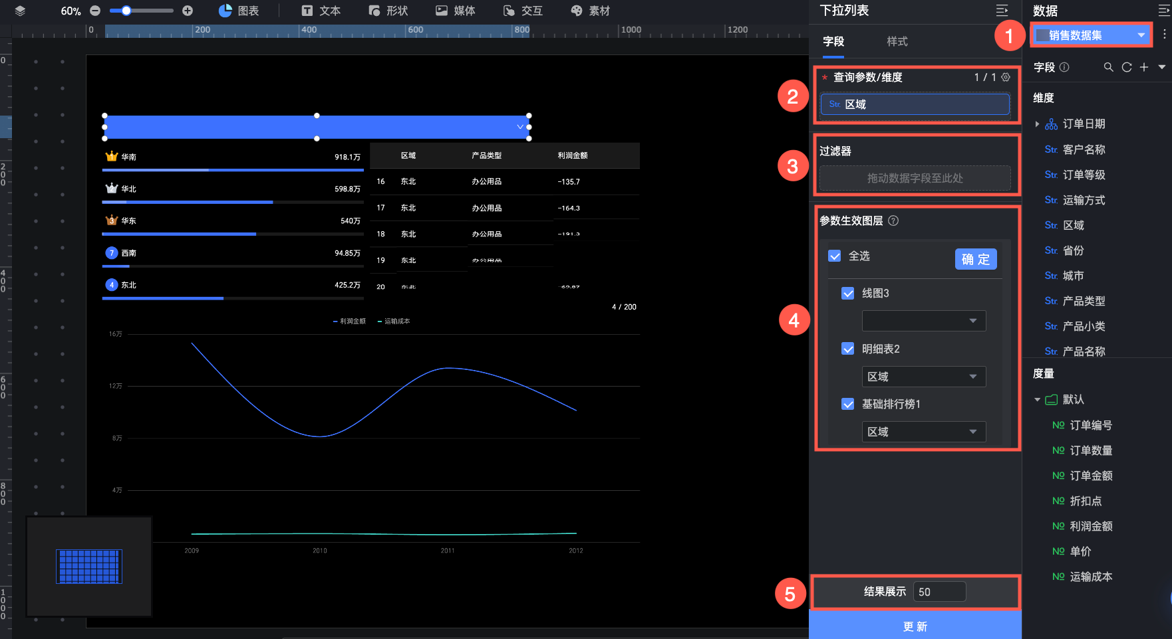Open the 明细表2 field dropdown
1172x639 pixels.
tap(924, 377)
